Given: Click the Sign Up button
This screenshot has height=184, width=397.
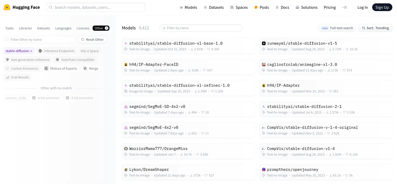Looking at the screenshot, I should pyautogui.click(x=382, y=7).
